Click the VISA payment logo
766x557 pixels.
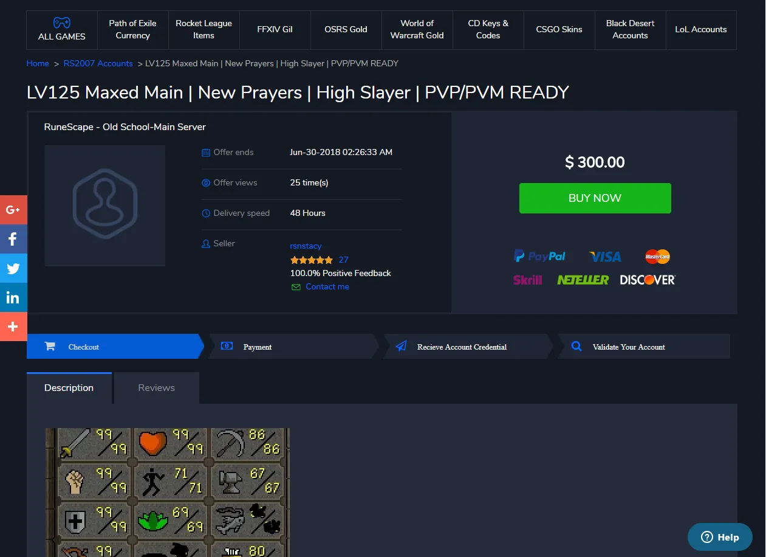click(605, 257)
